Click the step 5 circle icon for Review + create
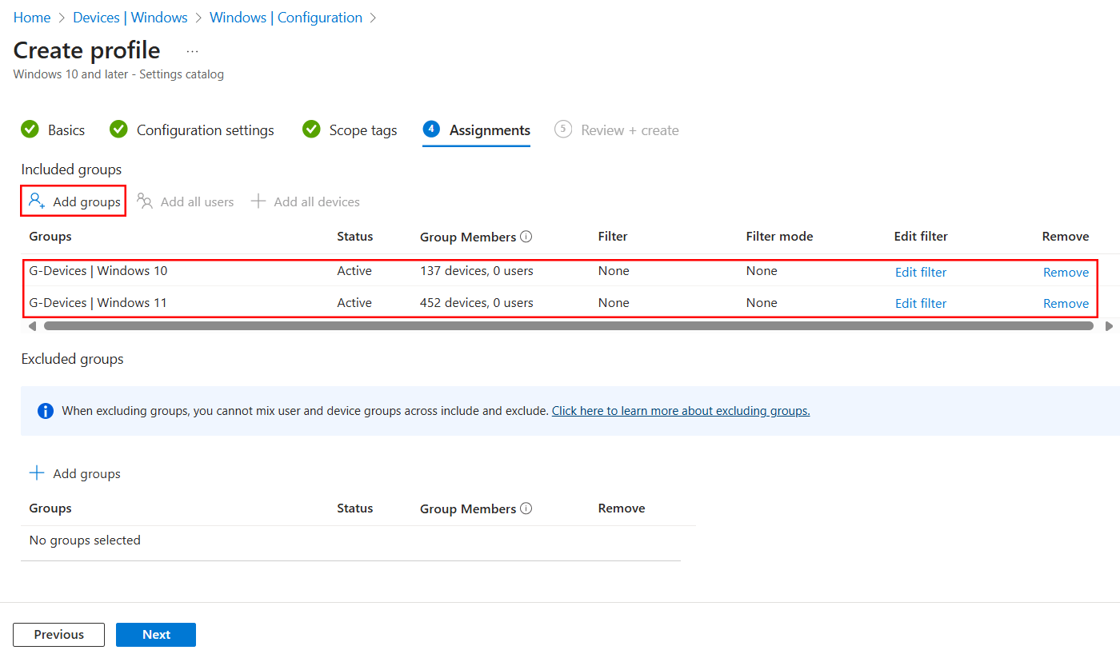Screen dimensions: 1120x650 [x=563, y=129]
